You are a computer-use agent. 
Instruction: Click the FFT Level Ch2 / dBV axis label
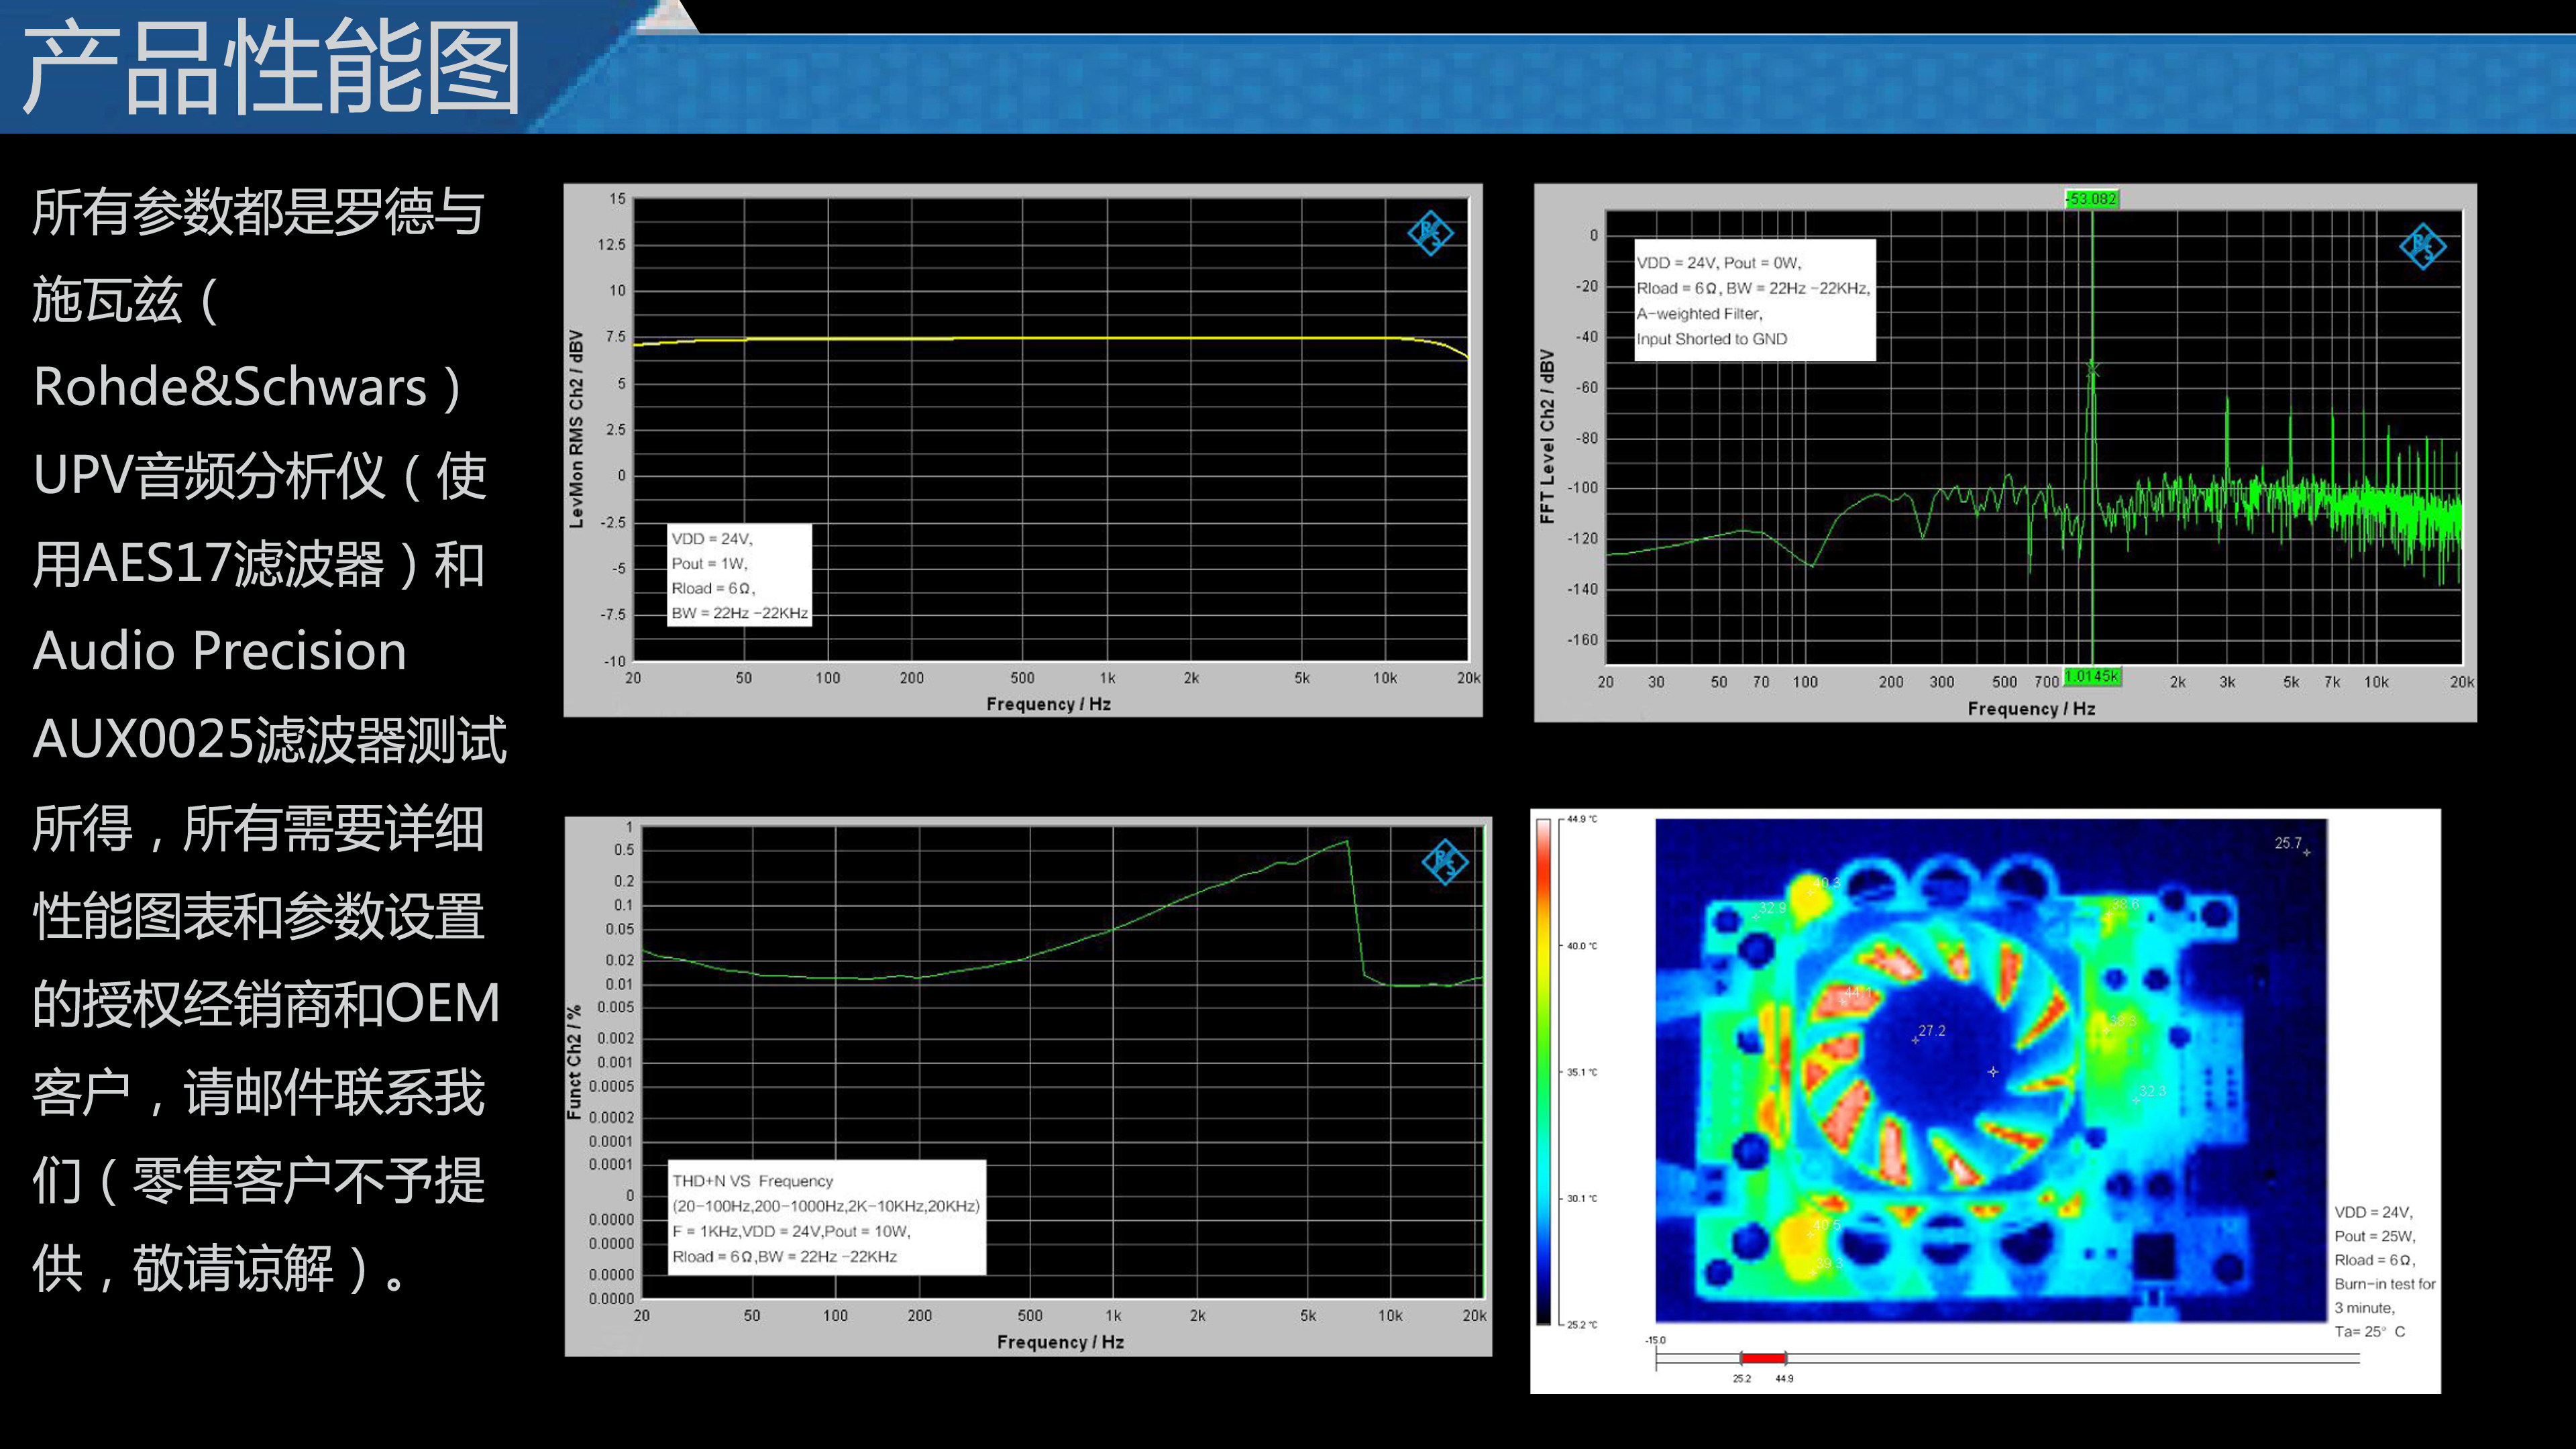1547,436
